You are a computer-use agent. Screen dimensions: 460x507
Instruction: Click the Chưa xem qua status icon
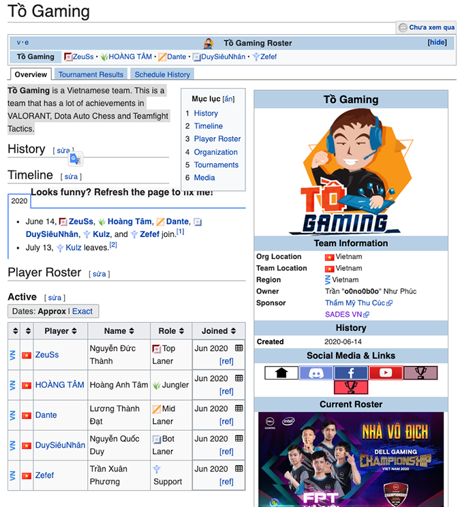[403, 27]
